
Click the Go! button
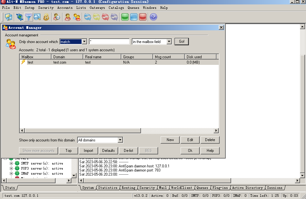tap(182, 41)
